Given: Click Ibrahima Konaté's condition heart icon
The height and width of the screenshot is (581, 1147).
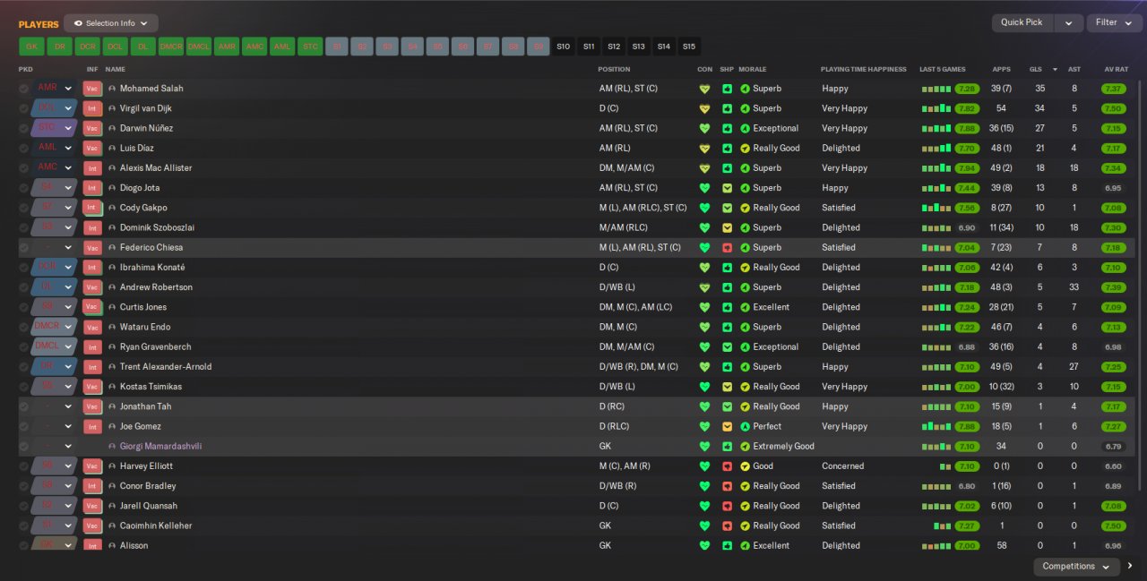Looking at the screenshot, I should [704, 268].
